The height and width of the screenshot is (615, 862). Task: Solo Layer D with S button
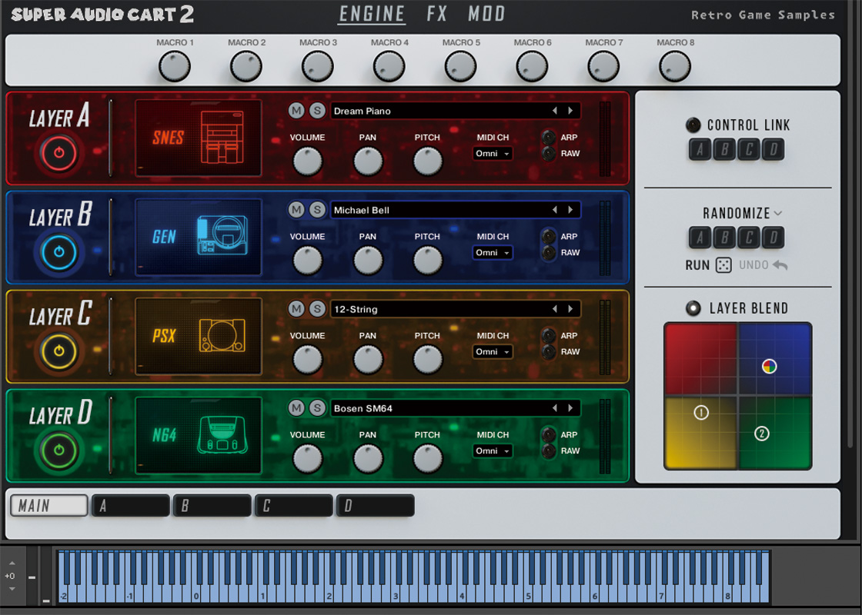click(x=317, y=408)
